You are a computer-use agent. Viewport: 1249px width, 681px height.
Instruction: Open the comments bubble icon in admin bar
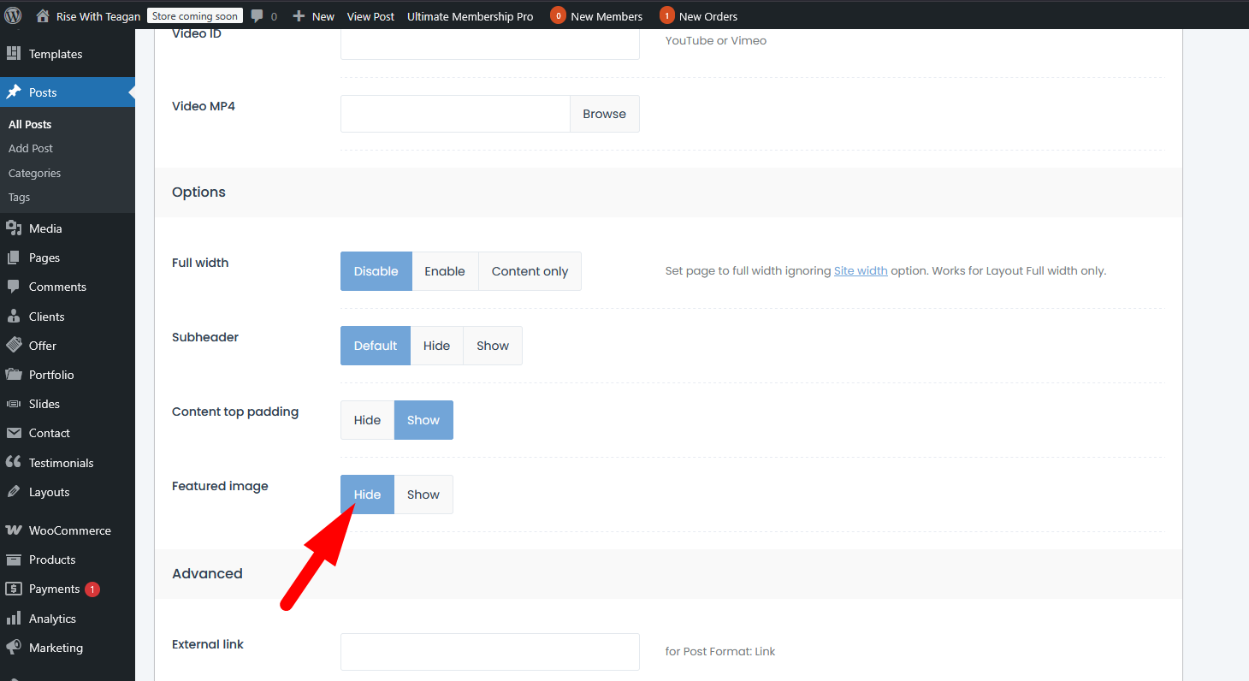click(x=257, y=15)
